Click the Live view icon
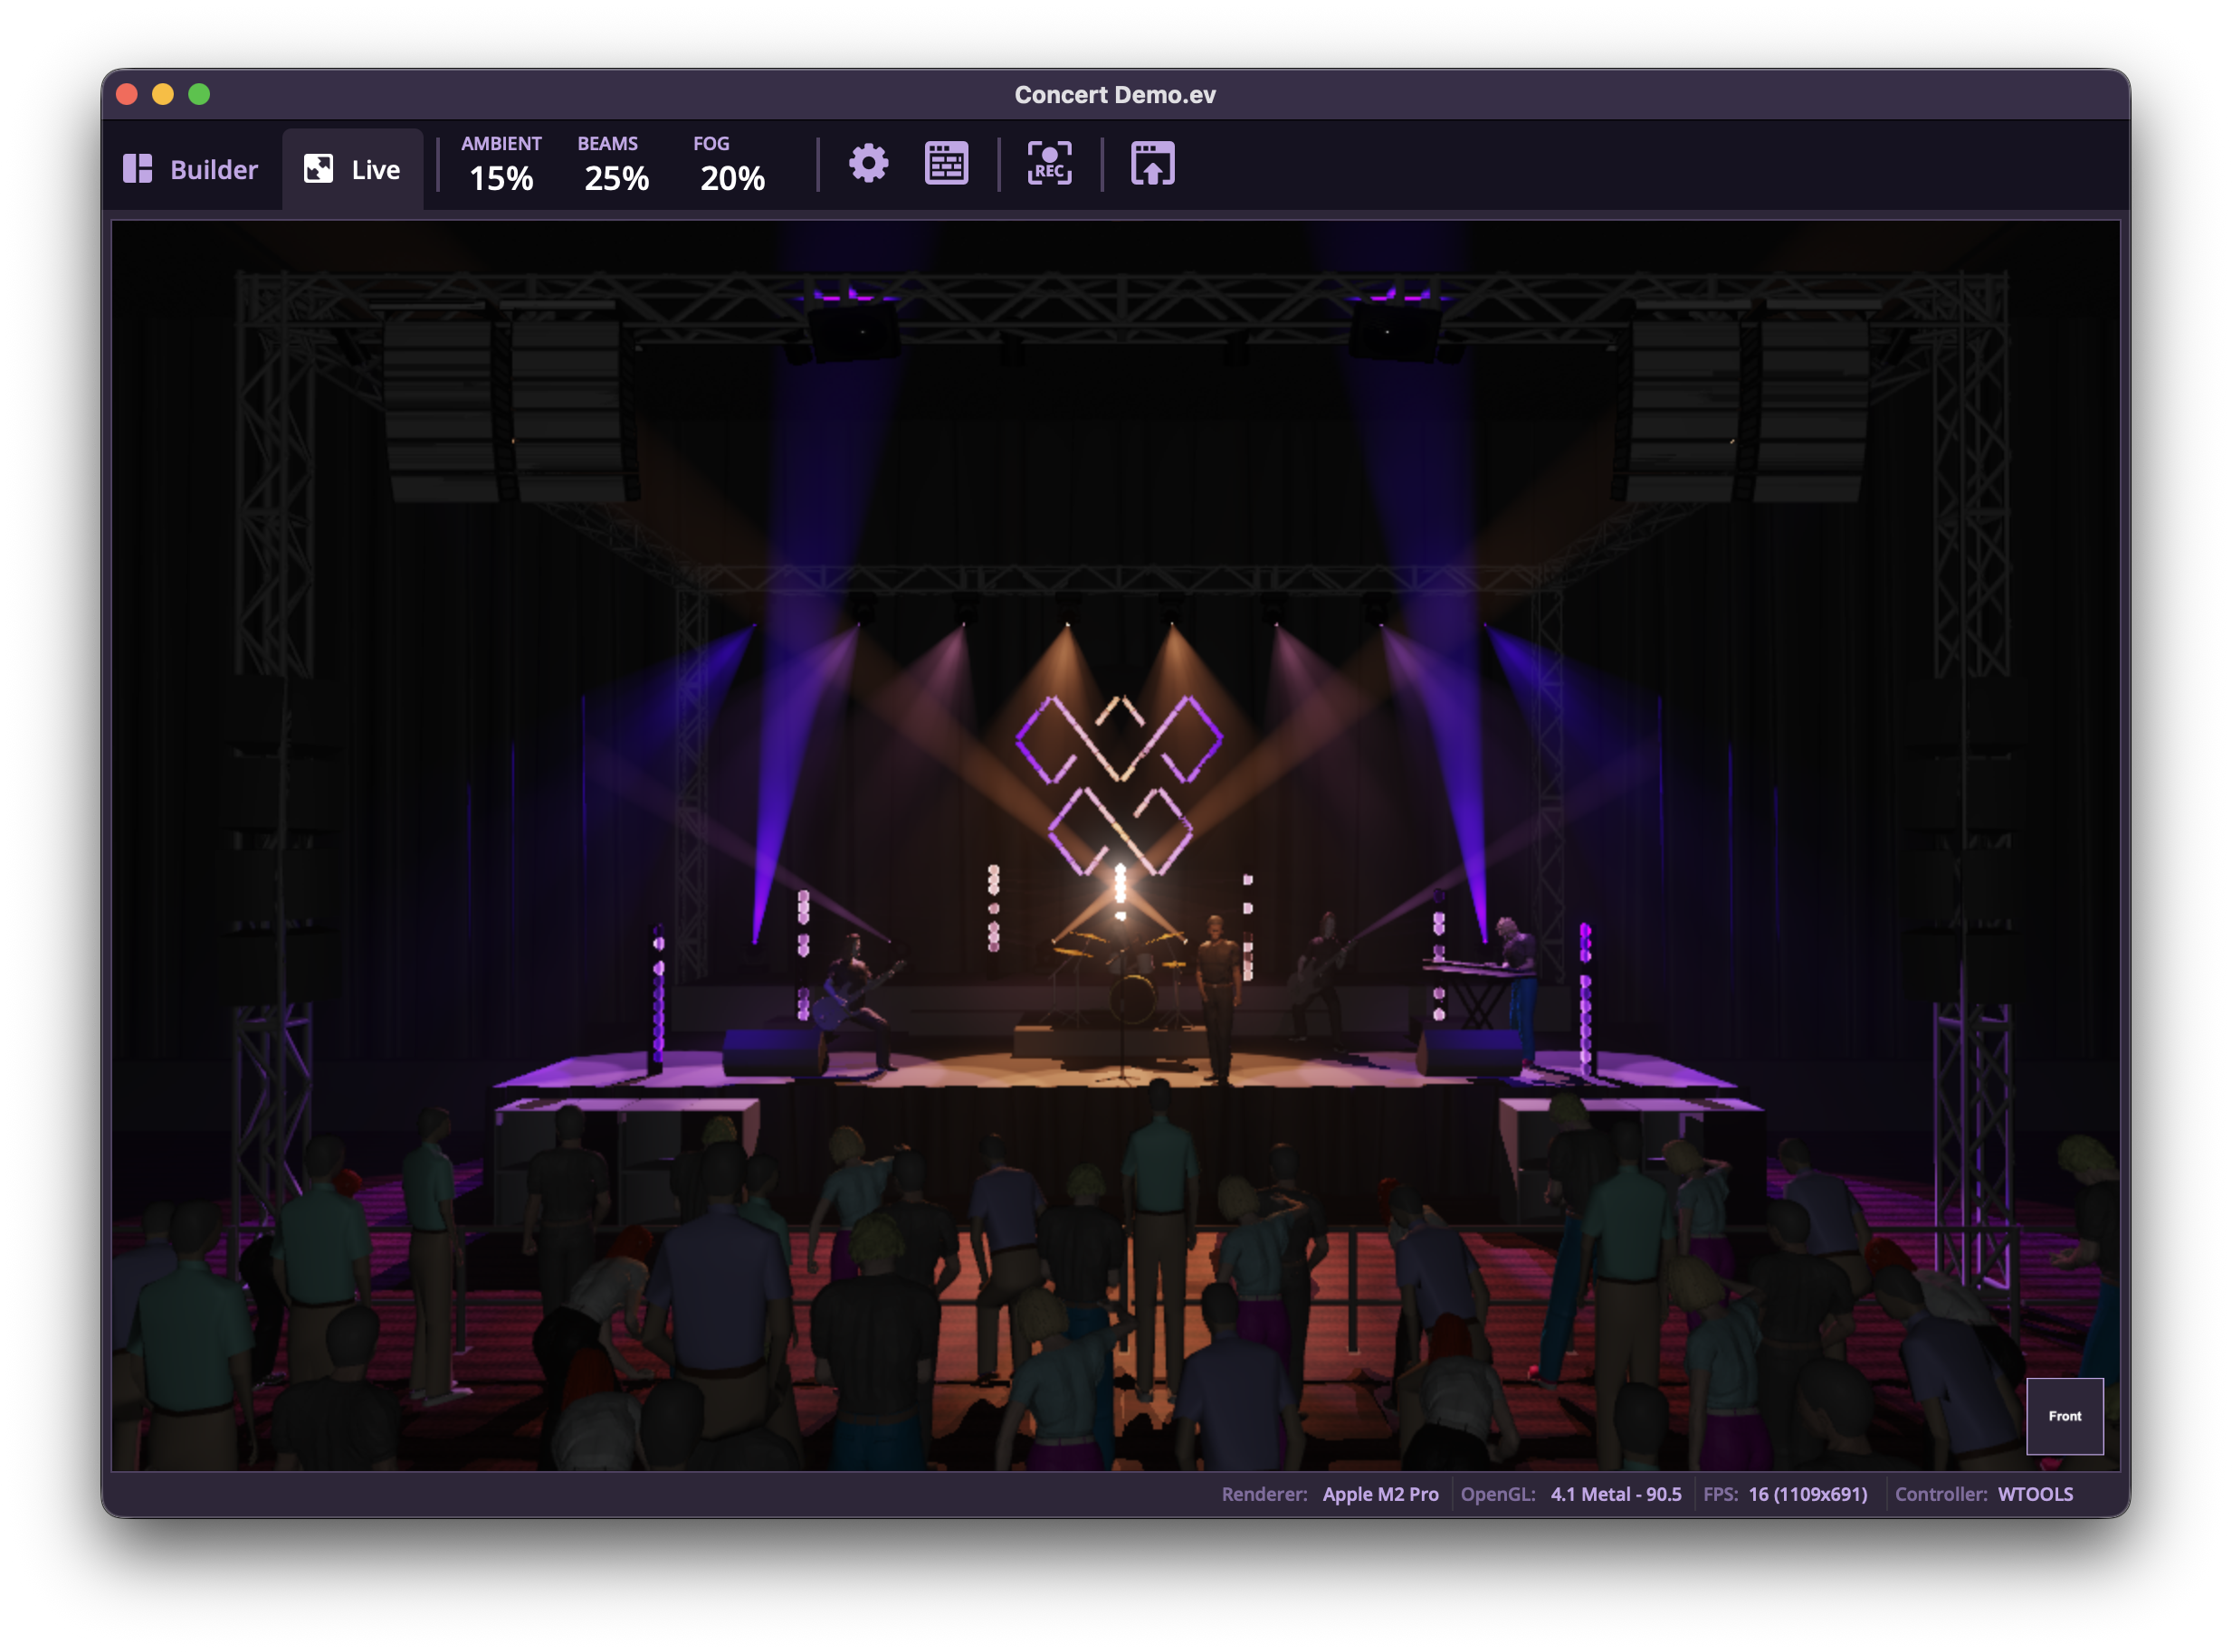2232x1652 pixels. [x=318, y=168]
